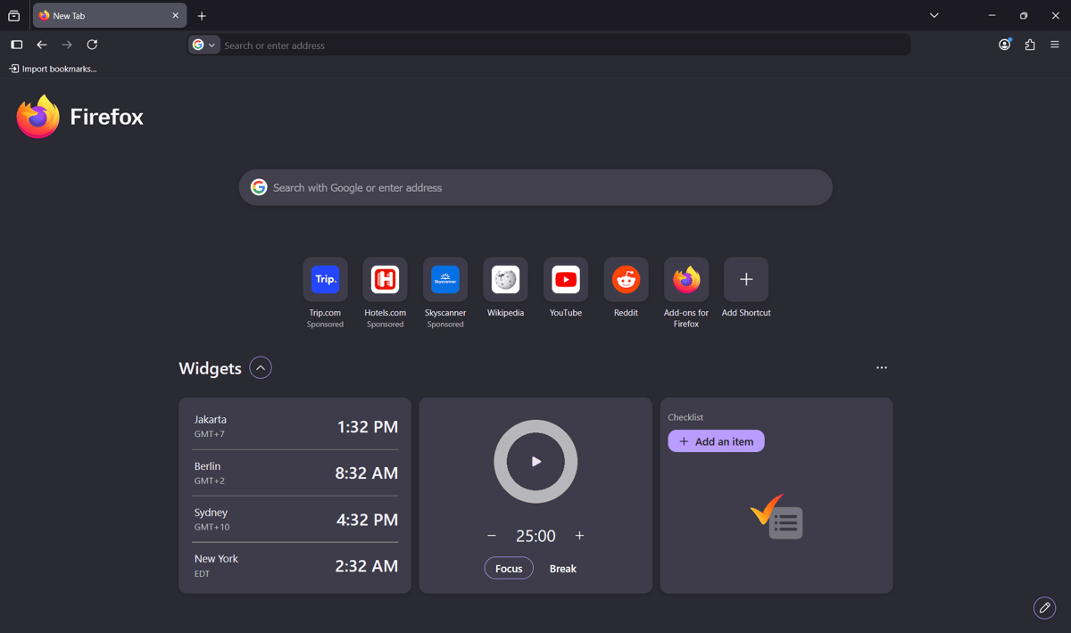Open the Extensions puzzle icon
The width and height of the screenshot is (1071, 633).
[x=1030, y=45]
